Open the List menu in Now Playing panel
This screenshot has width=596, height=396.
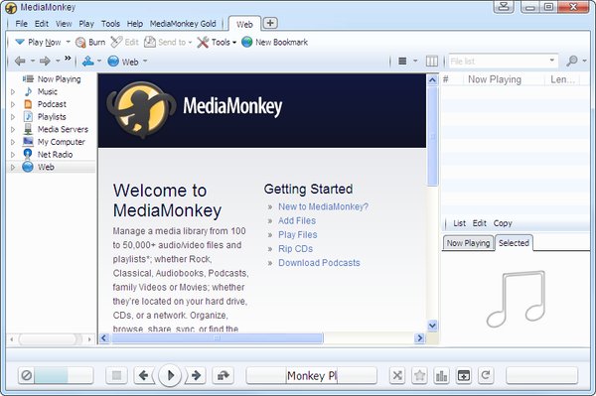click(x=459, y=223)
